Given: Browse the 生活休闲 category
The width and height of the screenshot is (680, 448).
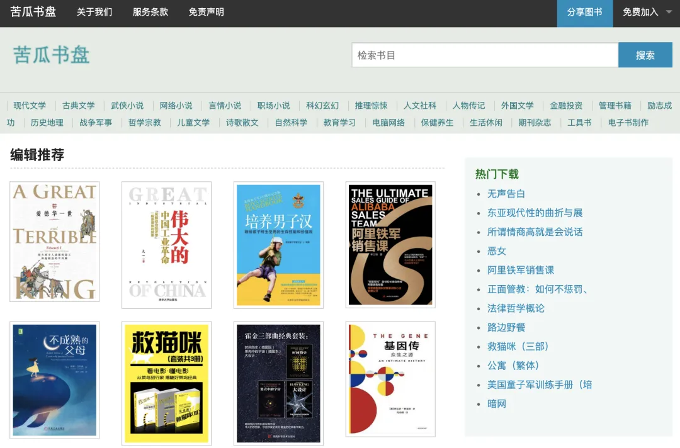Looking at the screenshot, I should click(x=486, y=123).
